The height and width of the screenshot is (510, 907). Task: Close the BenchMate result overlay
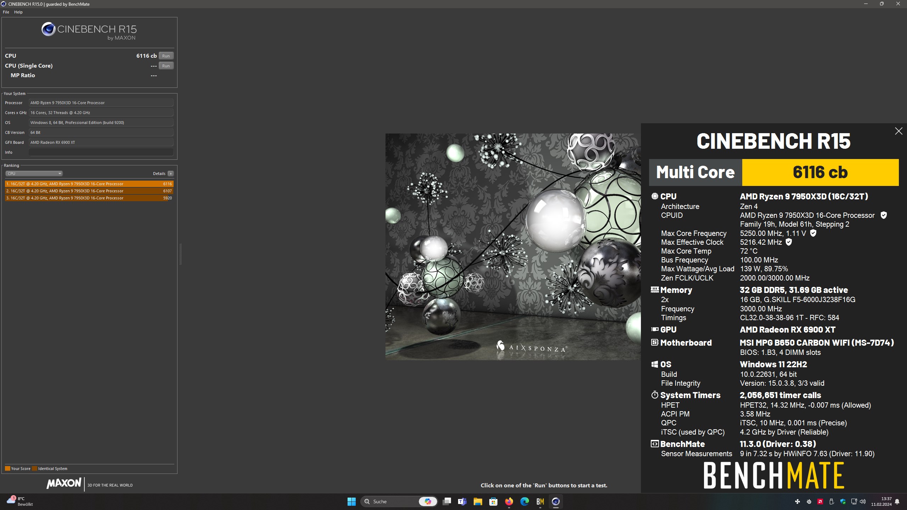(x=898, y=131)
